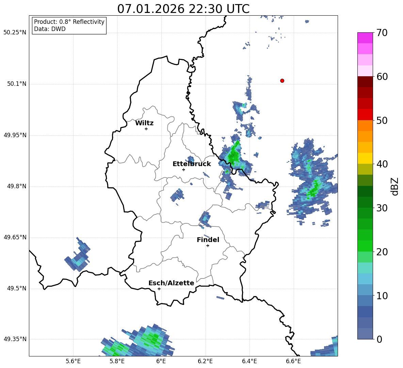
Task: Click the Product: 0.8° Reflectivity label
Action: click(x=69, y=22)
